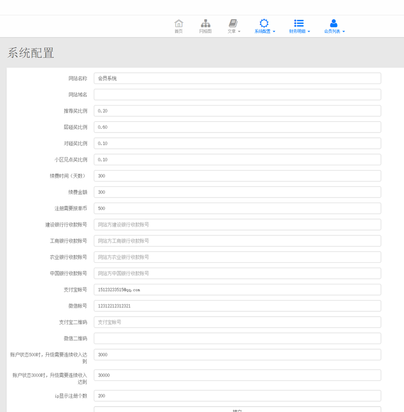The image size is (404, 412).
Task: Focus the empty 网站域名 field
Action: click(238, 95)
